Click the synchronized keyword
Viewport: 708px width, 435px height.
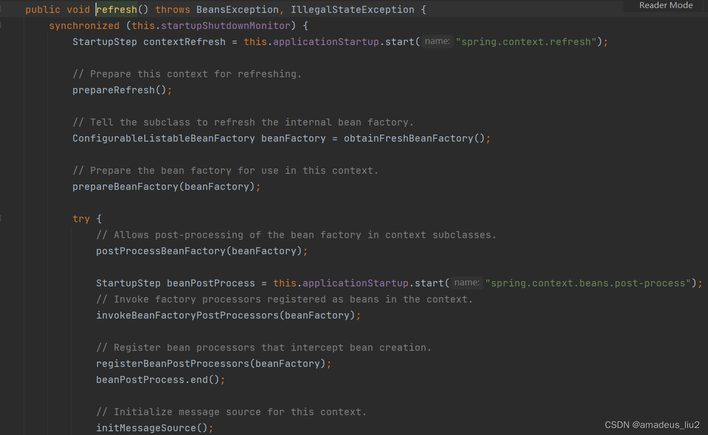click(x=84, y=26)
